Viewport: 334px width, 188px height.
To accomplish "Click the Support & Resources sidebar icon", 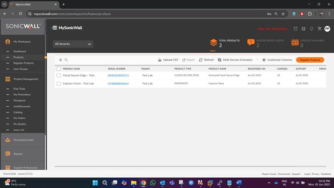I will [8, 168].
